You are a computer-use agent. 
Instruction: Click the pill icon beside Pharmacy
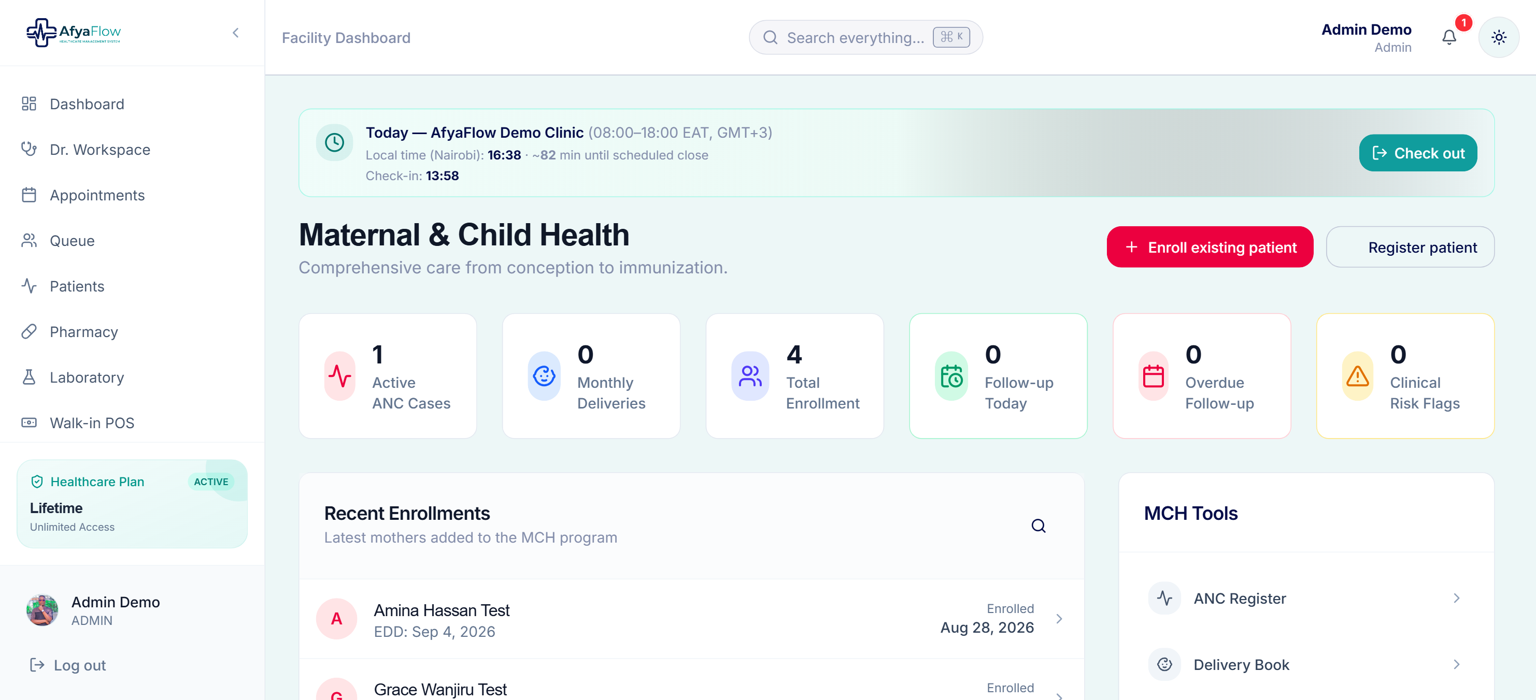[29, 331]
